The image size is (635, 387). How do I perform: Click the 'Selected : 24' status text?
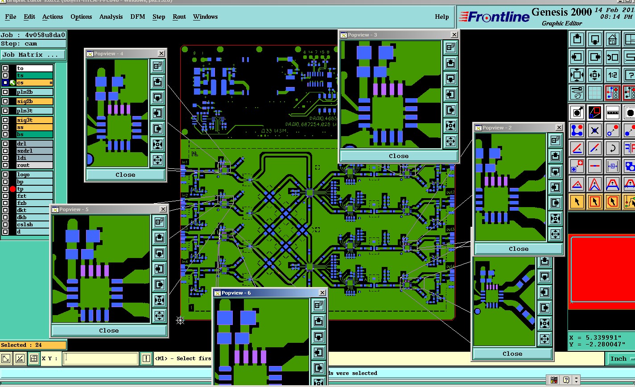(x=21, y=345)
